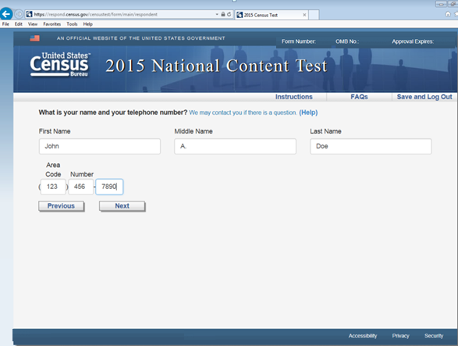Click the Approval Expires label in header

click(x=413, y=41)
